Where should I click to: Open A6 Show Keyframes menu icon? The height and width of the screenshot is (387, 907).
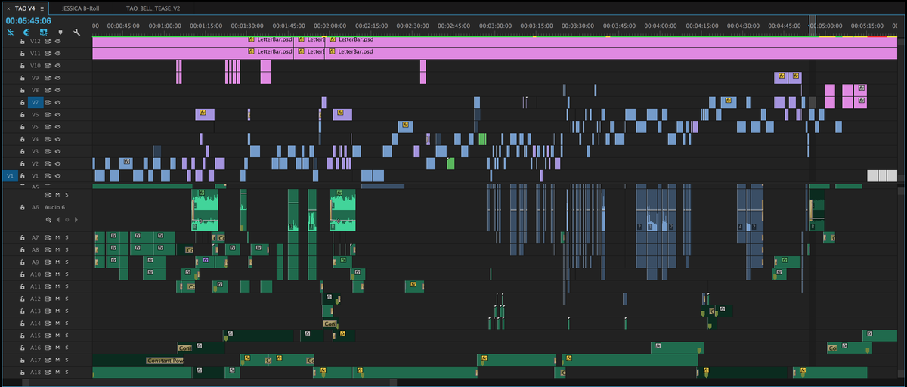[48, 220]
